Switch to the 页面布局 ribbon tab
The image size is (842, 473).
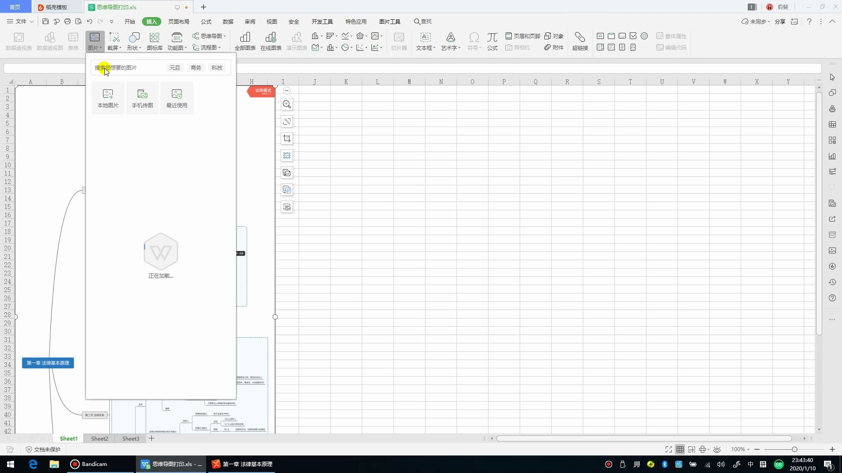point(178,21)
